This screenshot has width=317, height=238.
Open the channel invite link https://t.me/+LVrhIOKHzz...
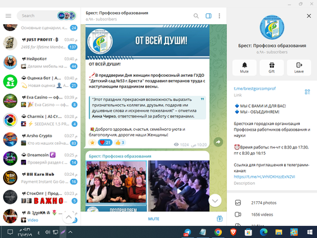point(264,176)
